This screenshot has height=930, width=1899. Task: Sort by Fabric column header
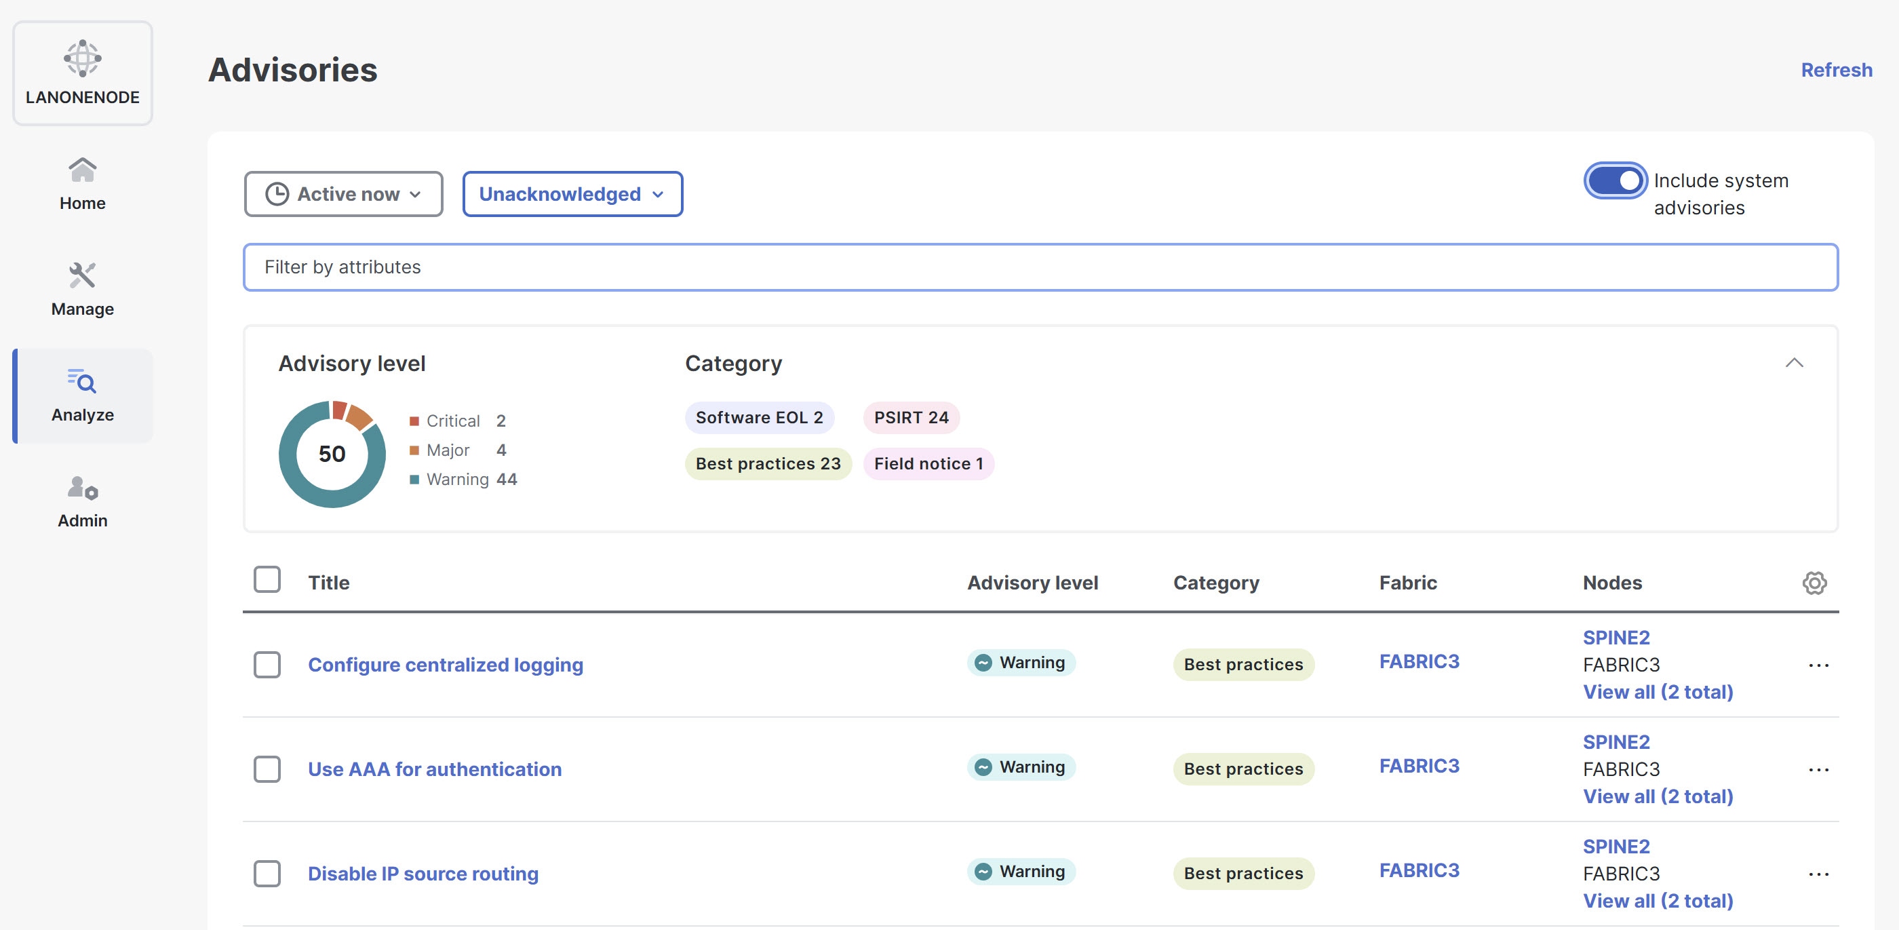pos(1407,583)
